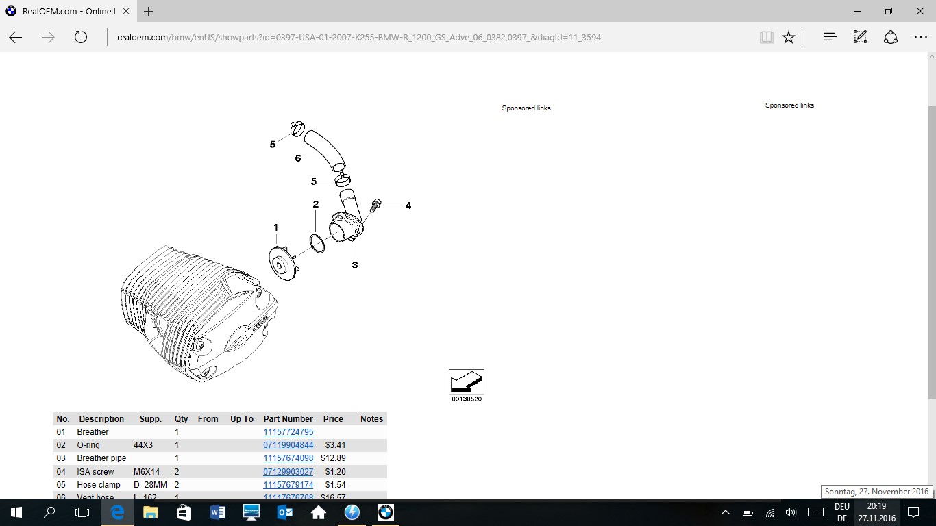936x526 pixels.
Task: Click the Part Number column header
Action: click(288, 419)
